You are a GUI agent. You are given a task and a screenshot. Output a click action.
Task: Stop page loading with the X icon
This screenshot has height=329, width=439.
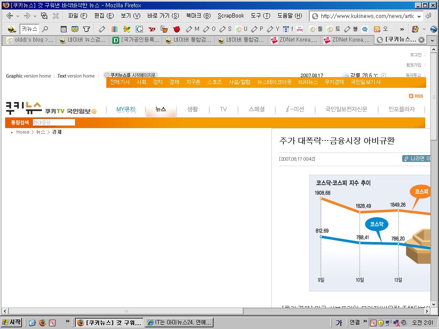tap(56, 16)
